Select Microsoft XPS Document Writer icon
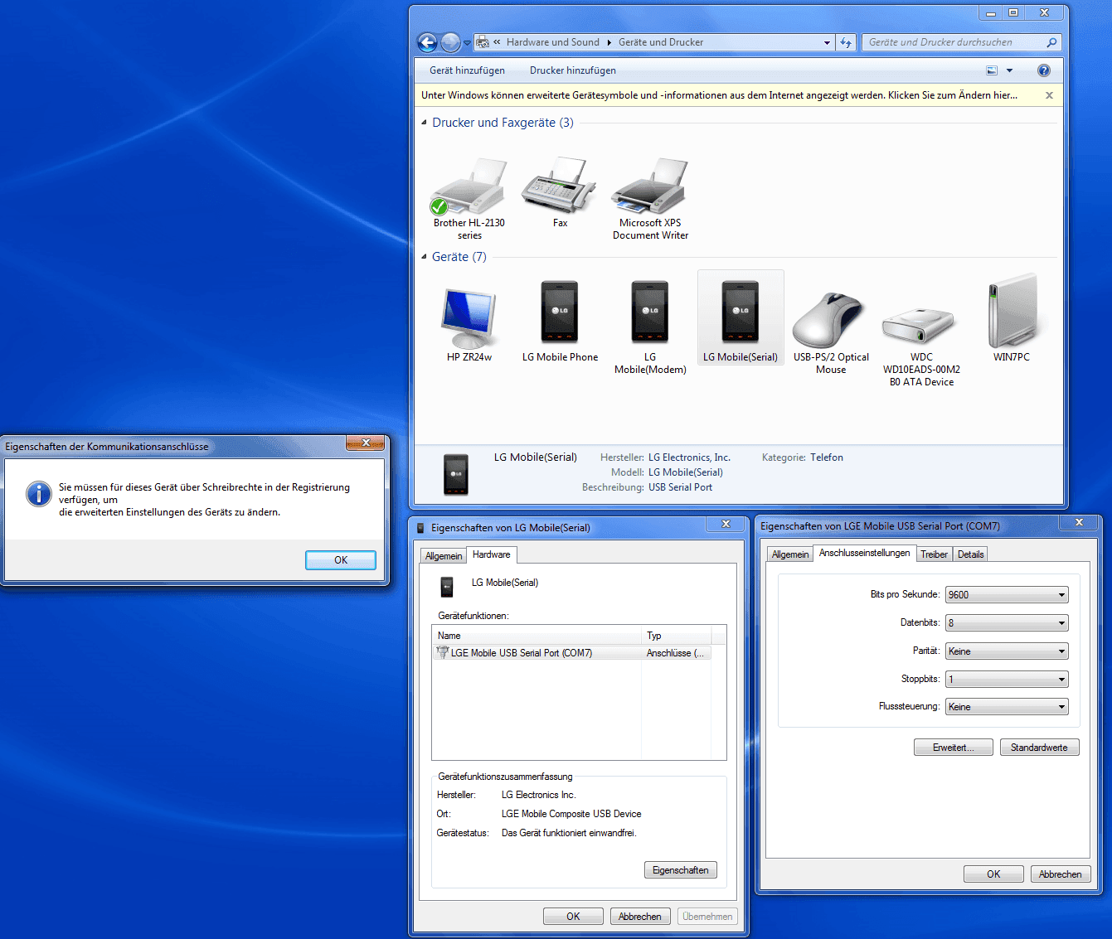This screenshot has height=939, width=1112. (x=650, y=199)
